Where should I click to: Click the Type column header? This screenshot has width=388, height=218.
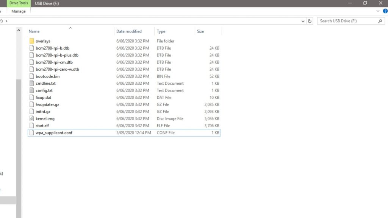click(x=161, y=31)
